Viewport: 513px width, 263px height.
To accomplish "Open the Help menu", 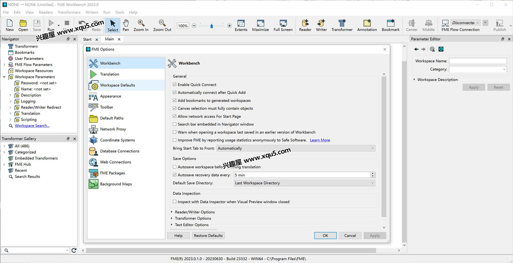I will (x=133, y=12).
